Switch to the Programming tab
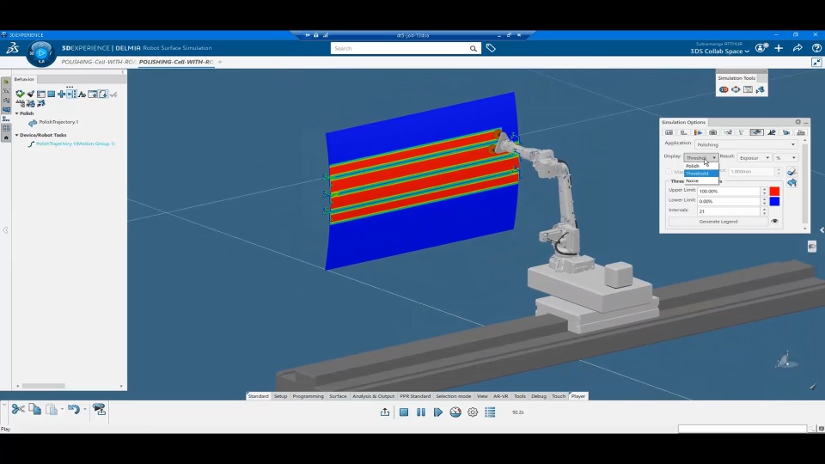Viewport: 825px width, 464px height. [308, 397]
